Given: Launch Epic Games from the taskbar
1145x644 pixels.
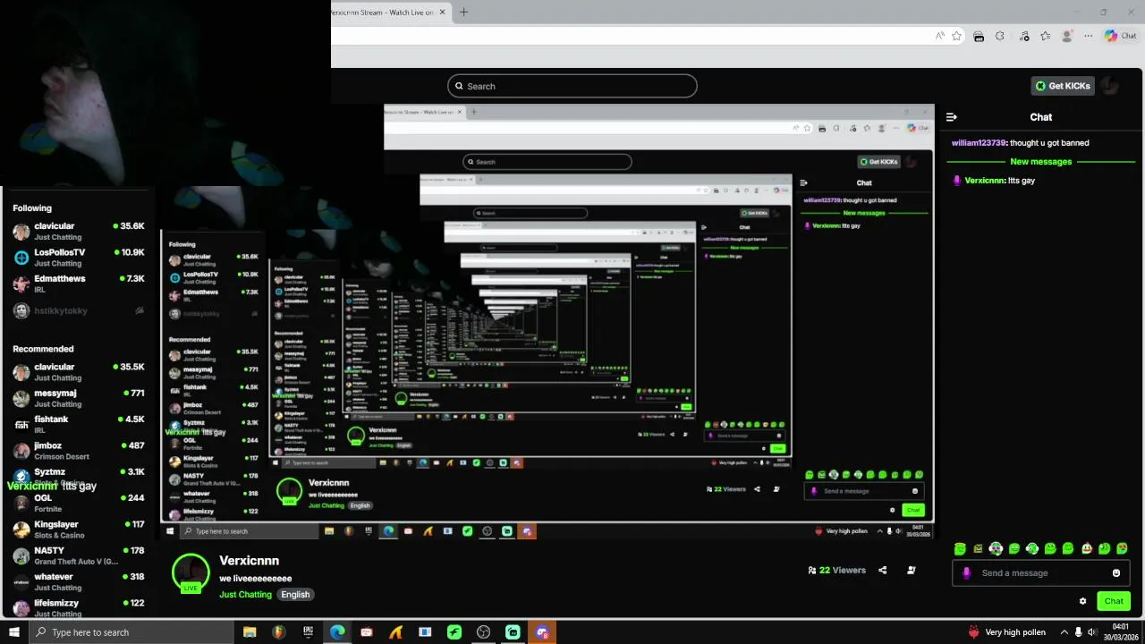Looking at the screenshot, I should 308,632.
